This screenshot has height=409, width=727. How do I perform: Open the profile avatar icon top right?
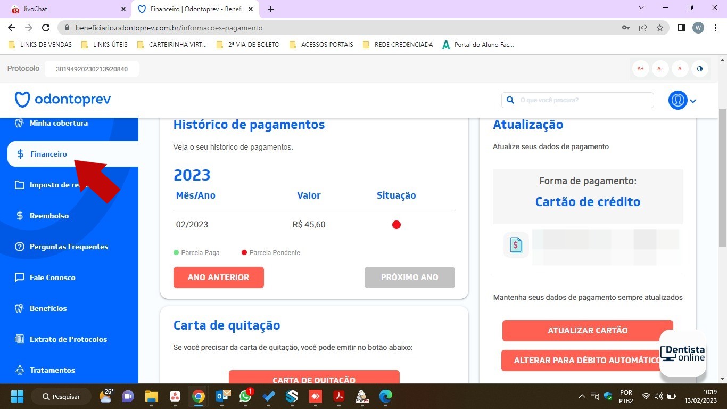677,100
